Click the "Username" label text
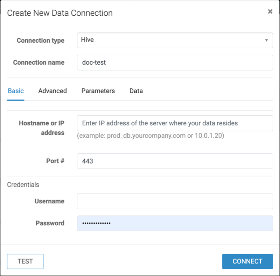The height and width of the screenshot is (276, 280). point(49,201)
